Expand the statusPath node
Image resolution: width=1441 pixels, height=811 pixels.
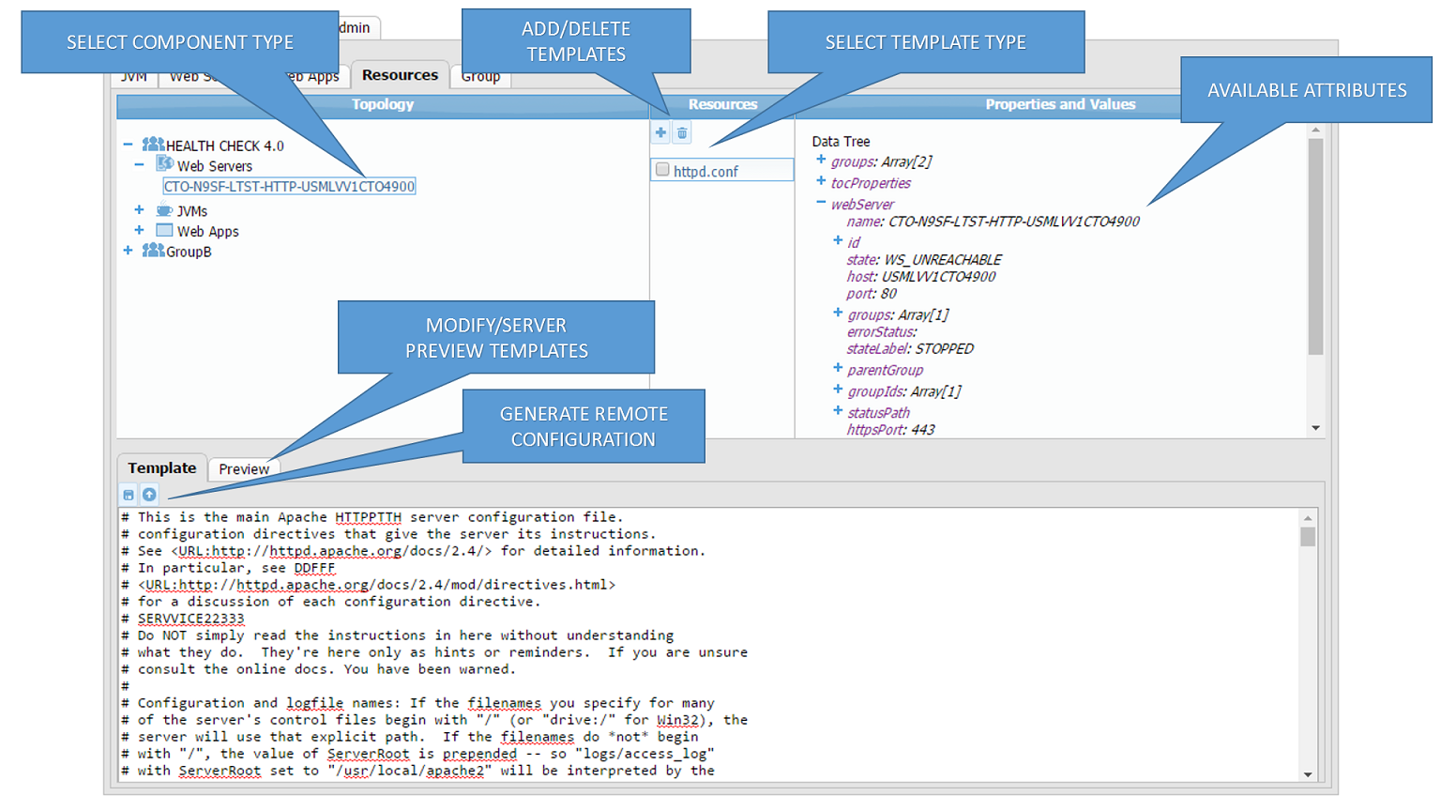coord(838,411)
